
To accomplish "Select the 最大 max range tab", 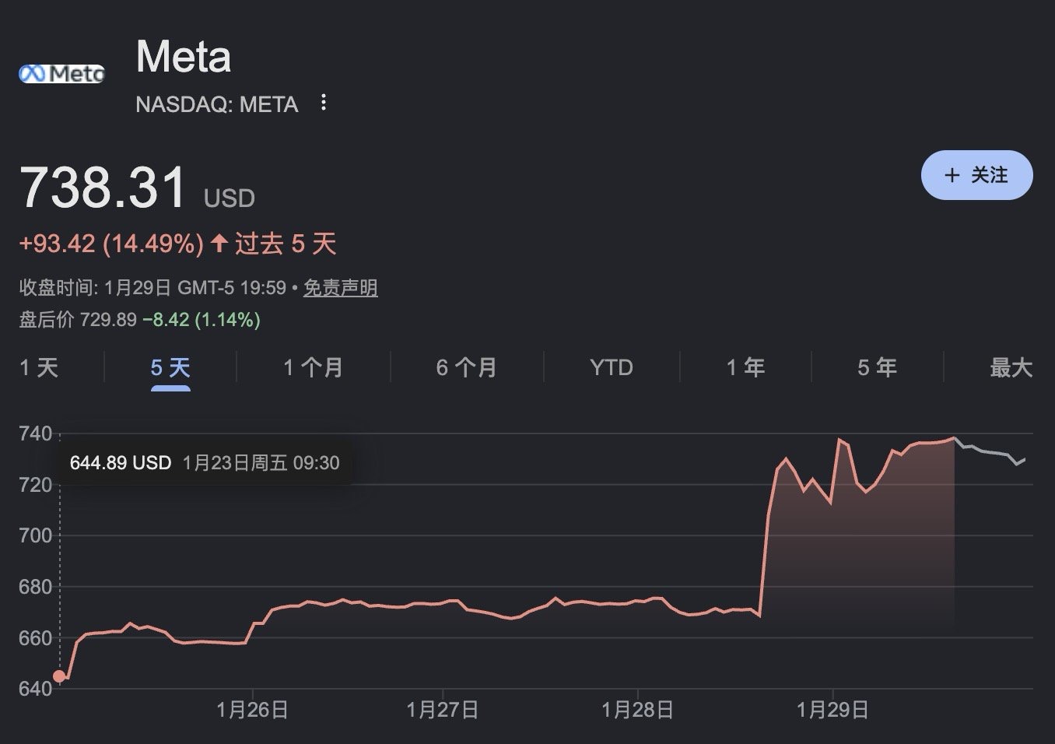I will tap(1011, 367).
